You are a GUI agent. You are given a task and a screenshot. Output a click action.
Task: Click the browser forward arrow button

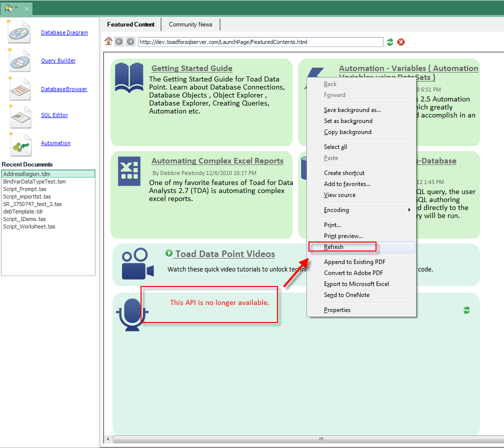[x=130, y=42]
